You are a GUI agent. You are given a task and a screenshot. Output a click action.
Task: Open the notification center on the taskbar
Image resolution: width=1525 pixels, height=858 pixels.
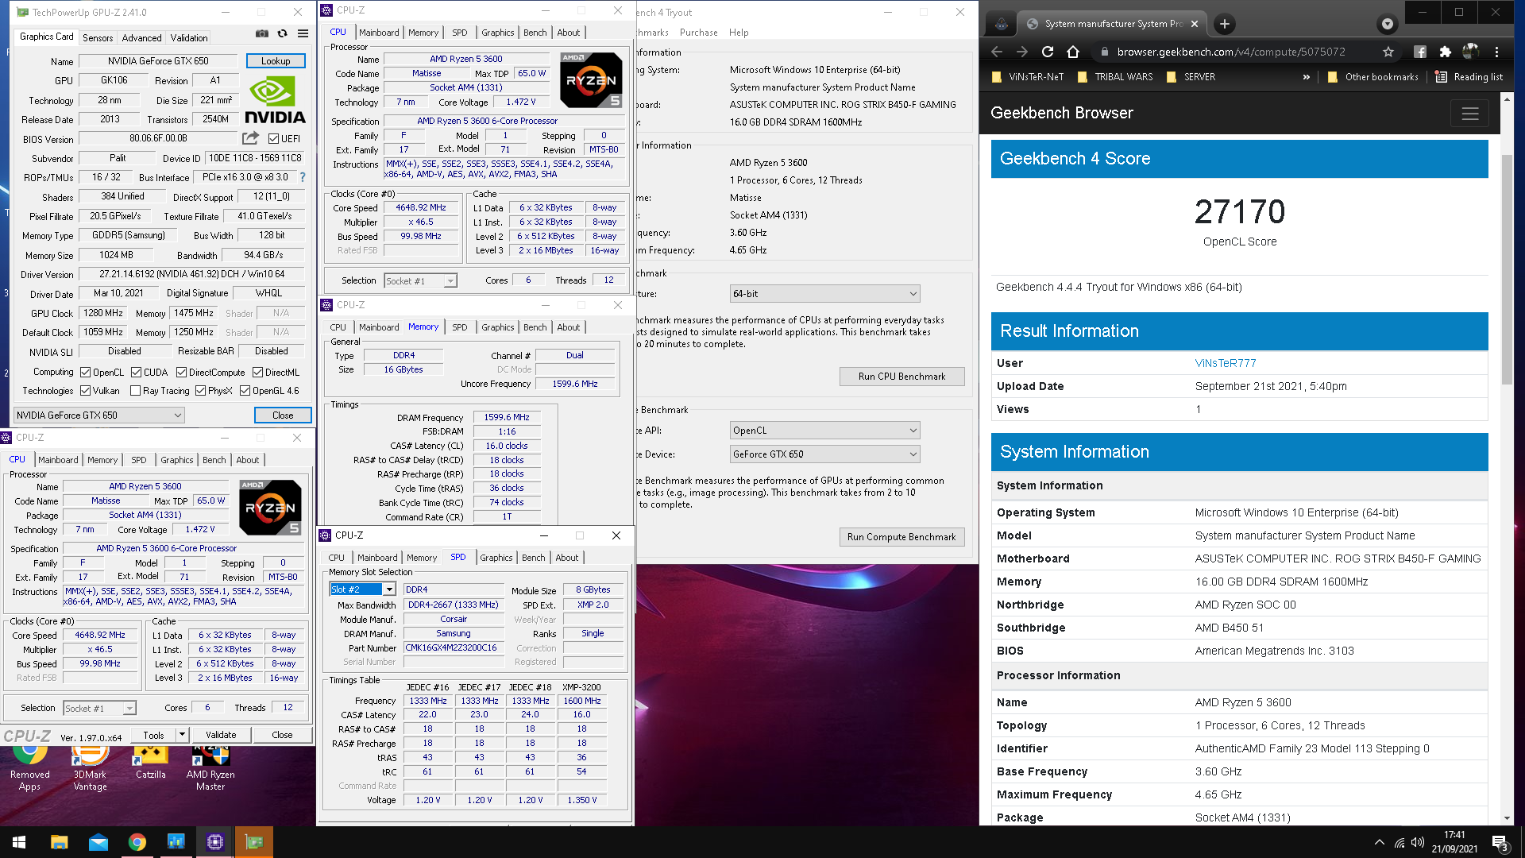click(1500, 843)
